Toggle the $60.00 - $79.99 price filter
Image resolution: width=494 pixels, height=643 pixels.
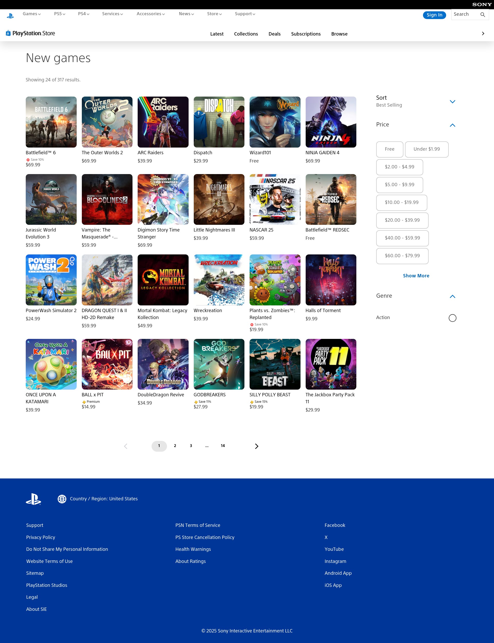click(402, 256)
